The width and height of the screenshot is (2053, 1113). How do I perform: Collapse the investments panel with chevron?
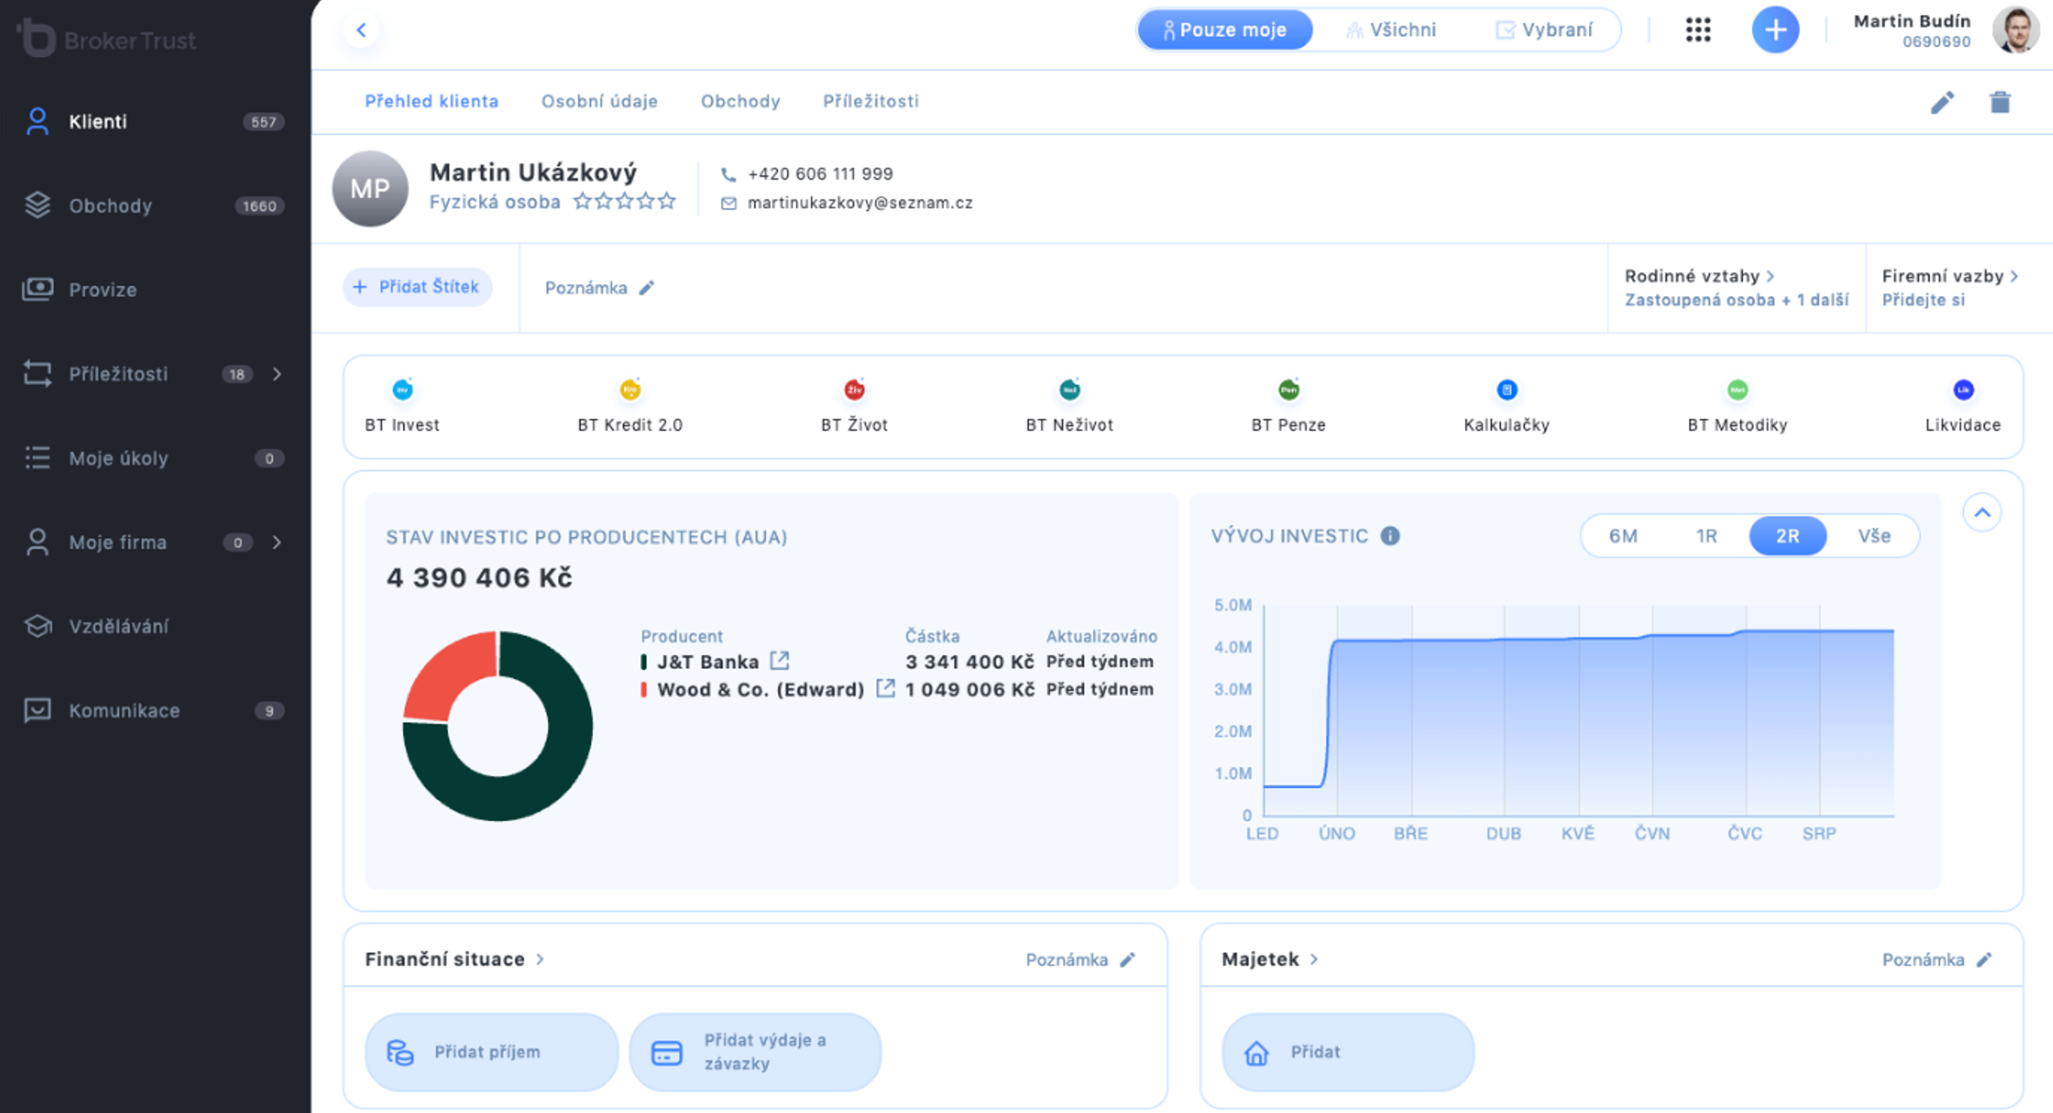pyautogui.click(x=1982, y=512)
